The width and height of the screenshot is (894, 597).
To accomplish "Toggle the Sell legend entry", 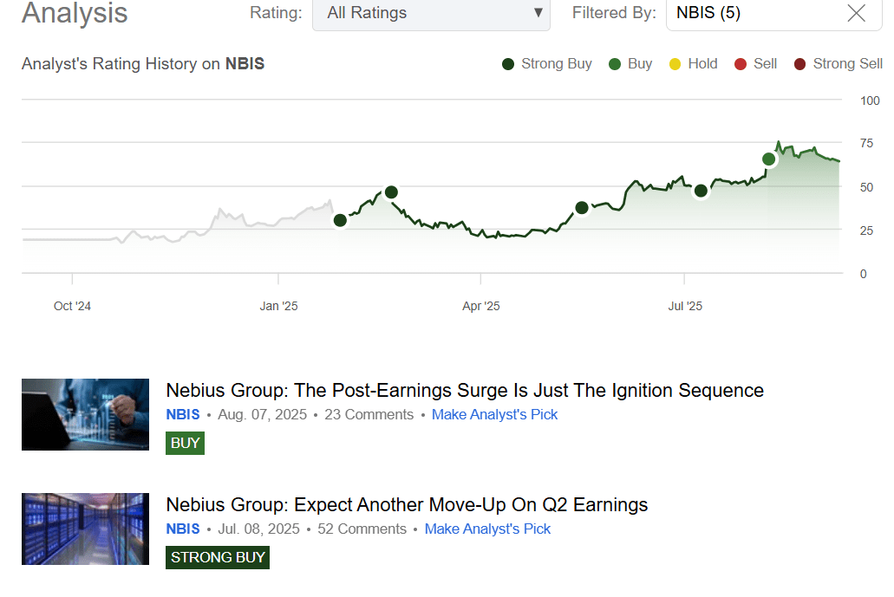I will [755, 64].
